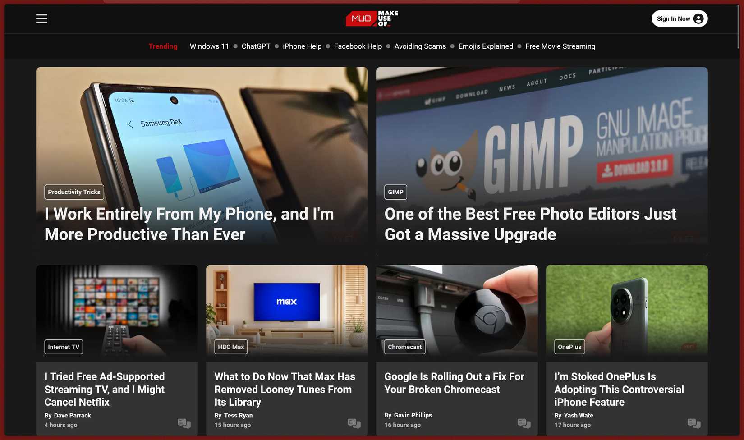Open the Productivity Tricks category tag
The height and width of the screenshot is (440, 744).
pyautogui.click(x=74, y=192)
